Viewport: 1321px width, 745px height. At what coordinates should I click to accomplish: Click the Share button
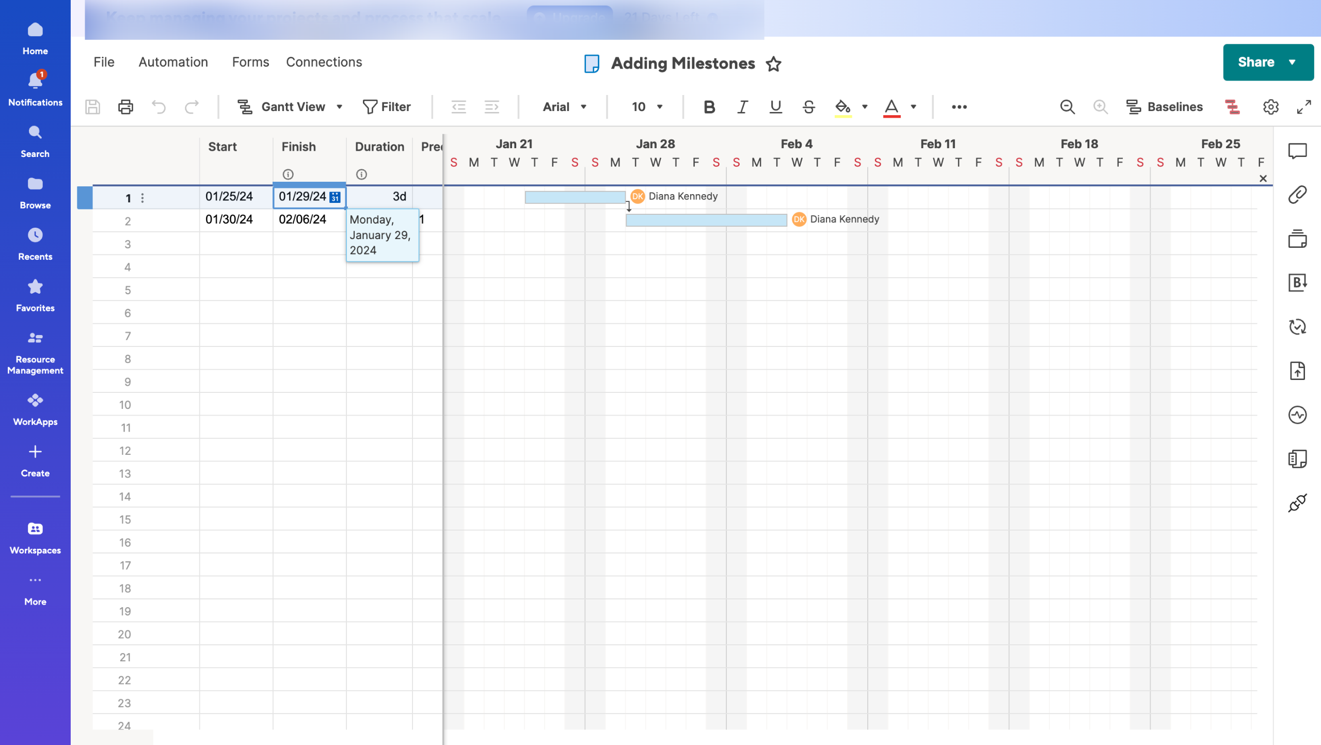click(1256, 62)
